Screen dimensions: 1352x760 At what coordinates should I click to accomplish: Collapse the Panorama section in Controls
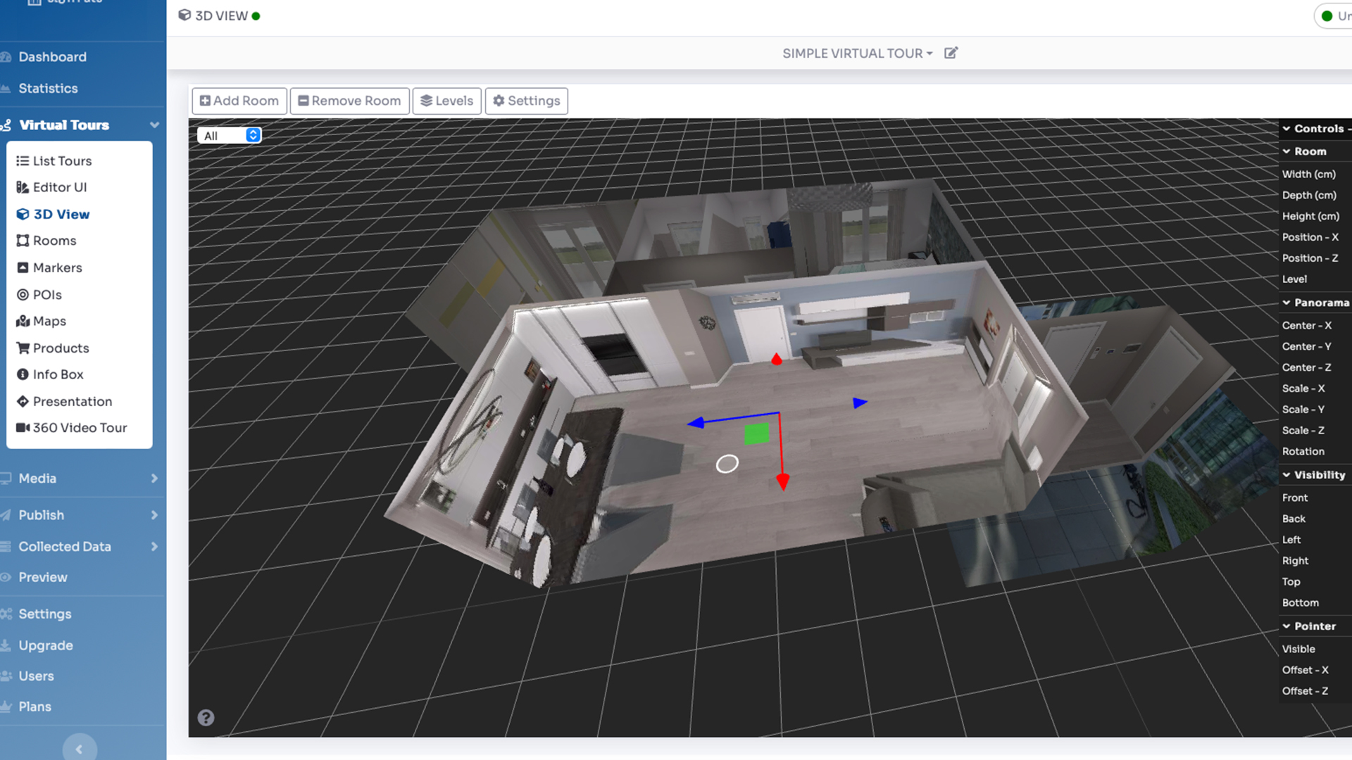coord(1315,303)
